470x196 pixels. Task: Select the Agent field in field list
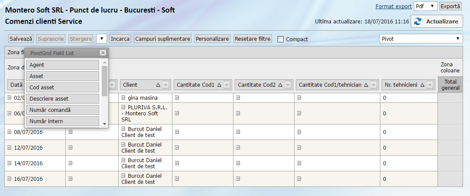click(x=62, y=65)
